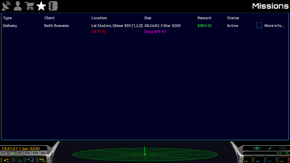The height and width of the screenshot is (163, 290).
Task: Click Lei Station, Gliese 393 location
Action: [x=117, y=26]
